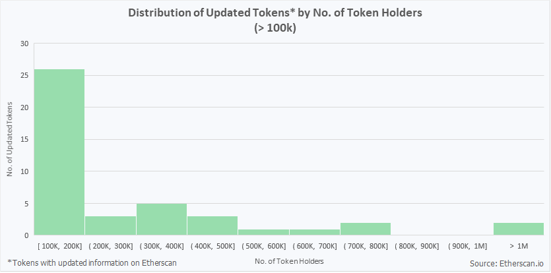Click the (700K, 800K] green bar
This screenshot has height=273, width=551.
[x=366, y=229]
